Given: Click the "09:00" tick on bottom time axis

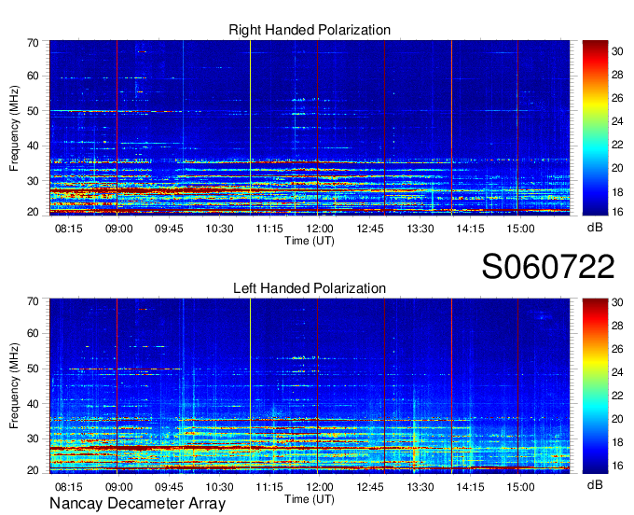Looking at the screenshot, I should click(119, 487).
